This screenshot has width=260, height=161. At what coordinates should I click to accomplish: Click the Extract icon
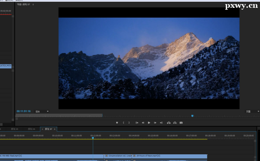point(175,122)
